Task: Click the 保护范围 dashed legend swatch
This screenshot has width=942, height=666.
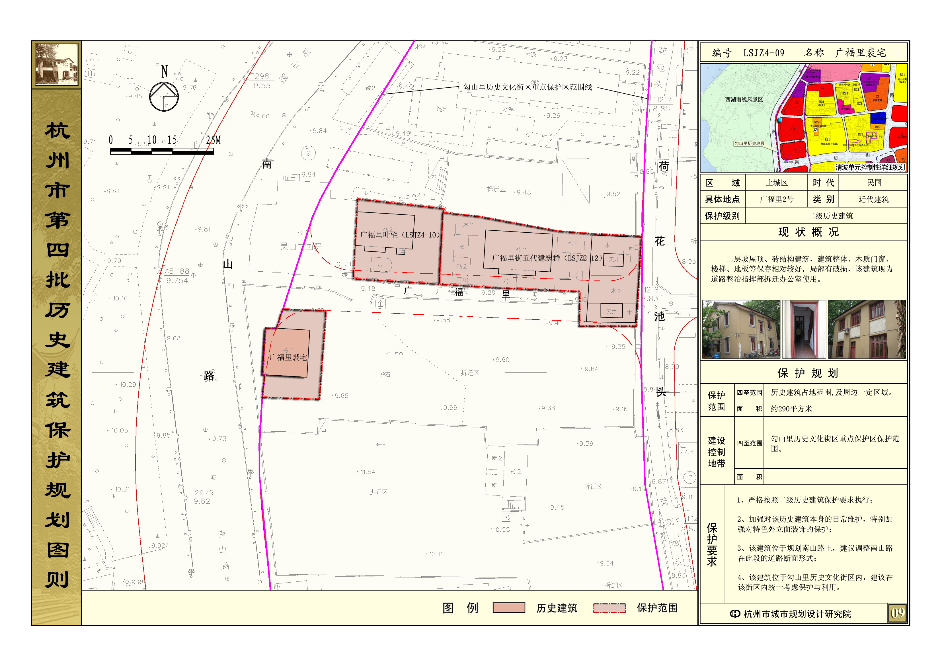Action: [x=609, y=608]
